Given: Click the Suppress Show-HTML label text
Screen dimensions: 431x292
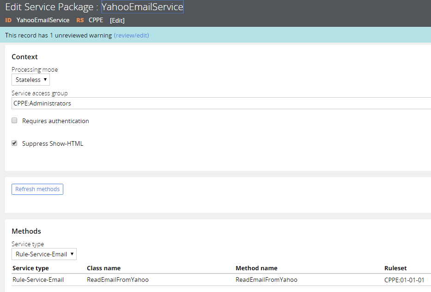Looking at the screenshot, I should [x=53, y=143].
